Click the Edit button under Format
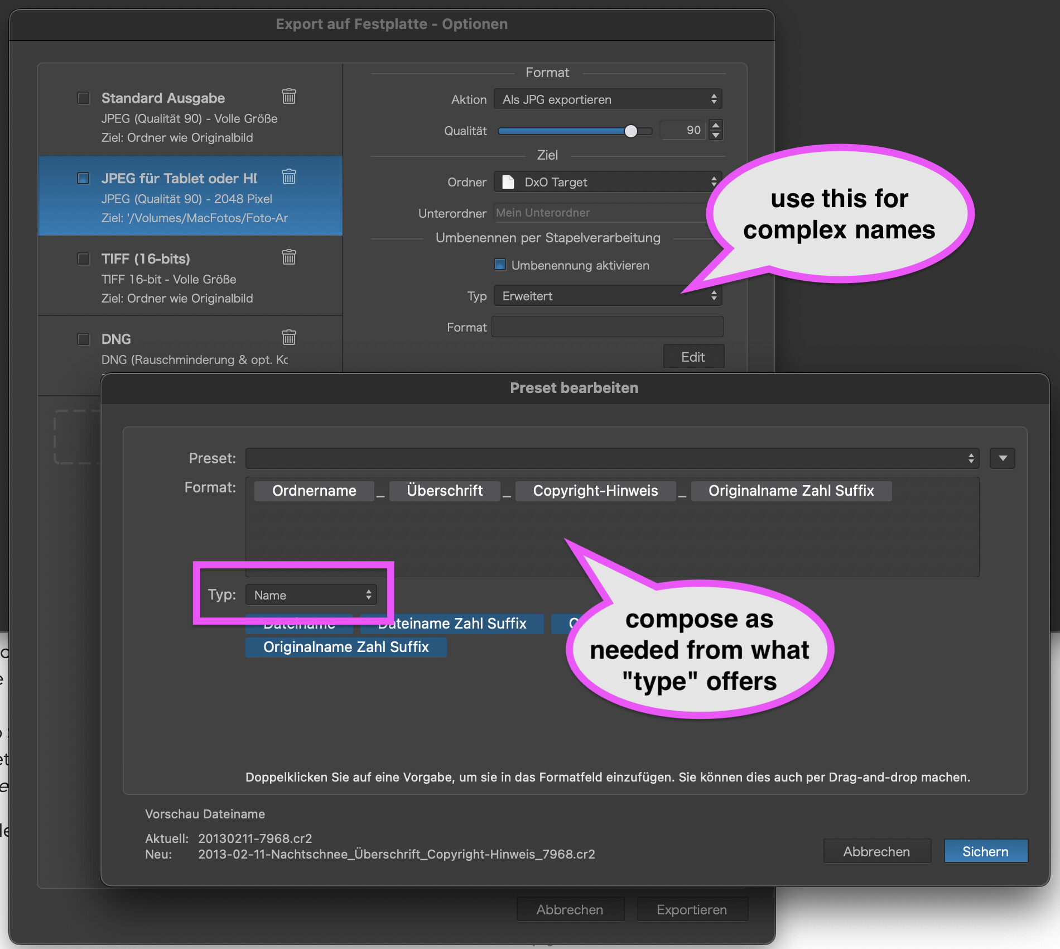Image resolution: width=1060 pixels, height=949 pixels. (693, 357)
